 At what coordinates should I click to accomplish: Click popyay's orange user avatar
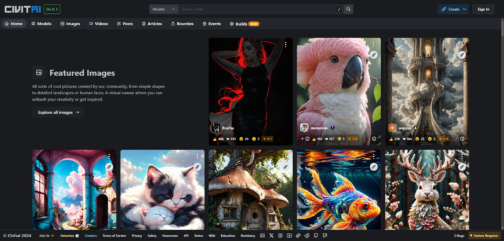[x=392, y=128]
